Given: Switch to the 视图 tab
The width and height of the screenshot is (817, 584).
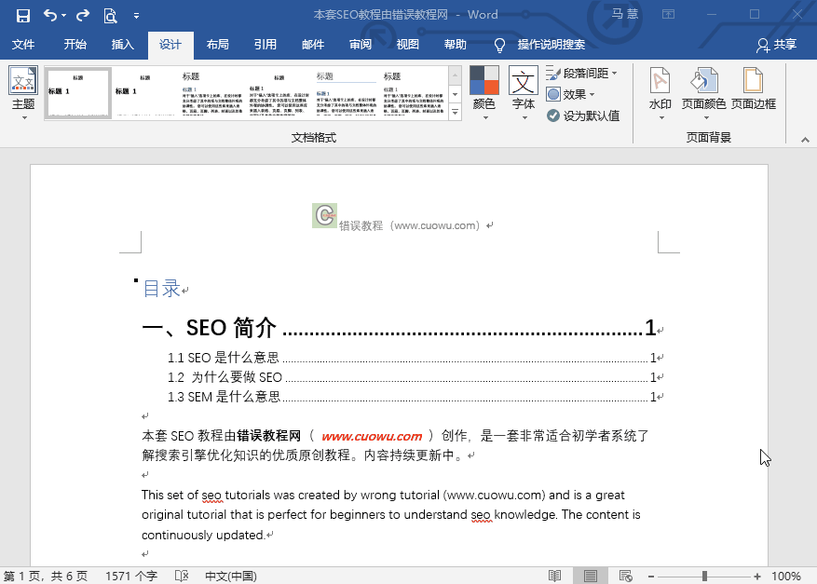Looking at the screenshot, I should [407, 45].
